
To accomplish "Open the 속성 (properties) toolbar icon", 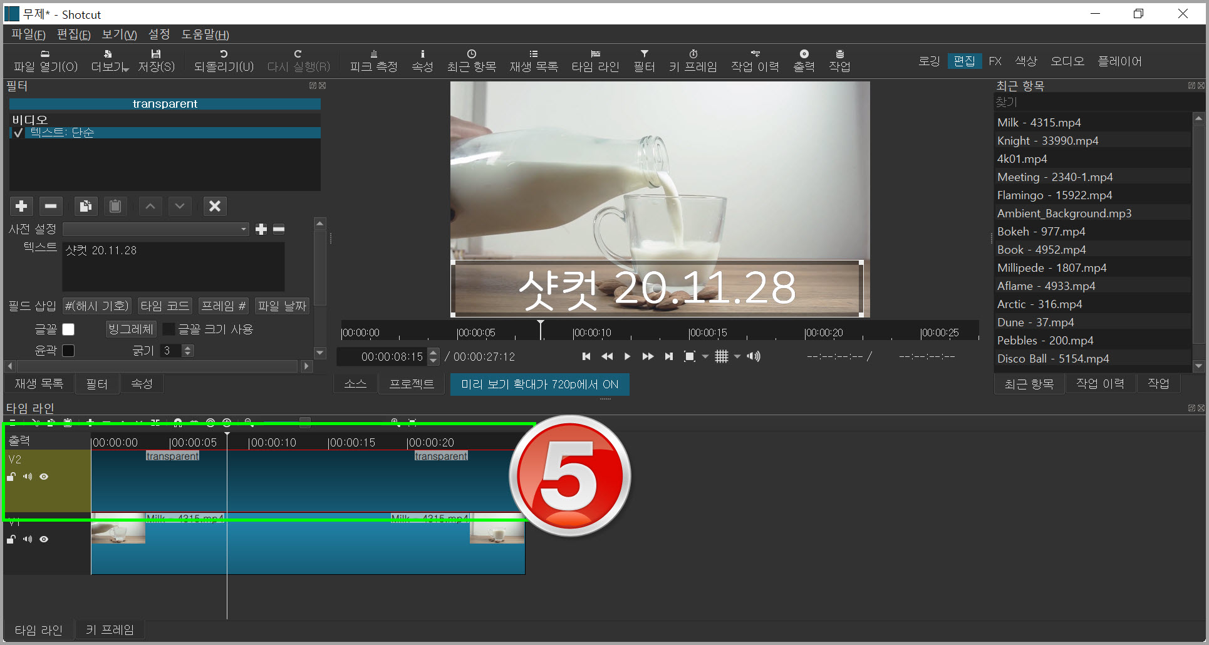I will point(422,61).
